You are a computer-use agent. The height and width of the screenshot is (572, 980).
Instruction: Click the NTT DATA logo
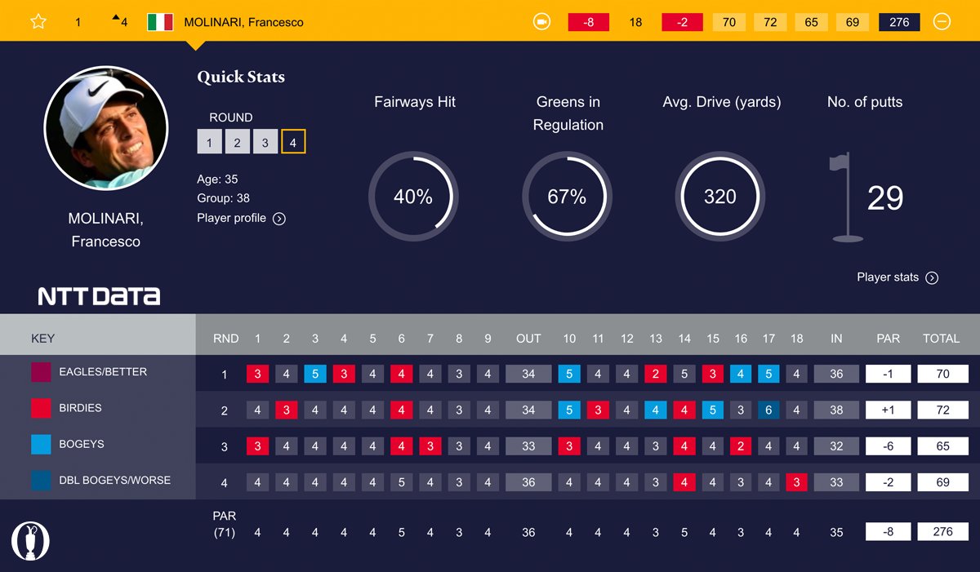(x=99, y=296)
